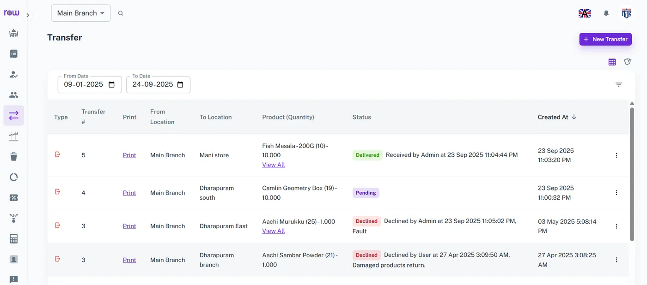
Task: Open the Main Branch dropdown
Action: (x=81, y=13)
